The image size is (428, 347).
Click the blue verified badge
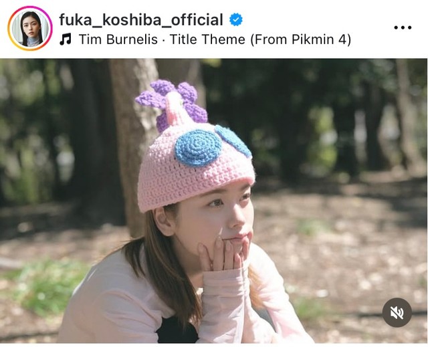[x=236, y=19]
